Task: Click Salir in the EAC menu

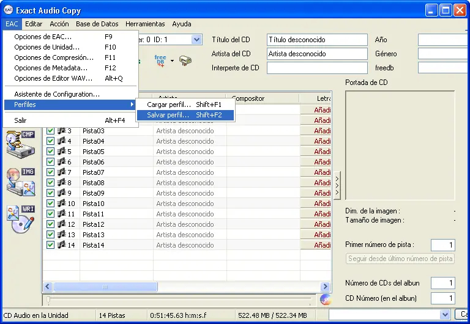Action: [x=70, y=120]
